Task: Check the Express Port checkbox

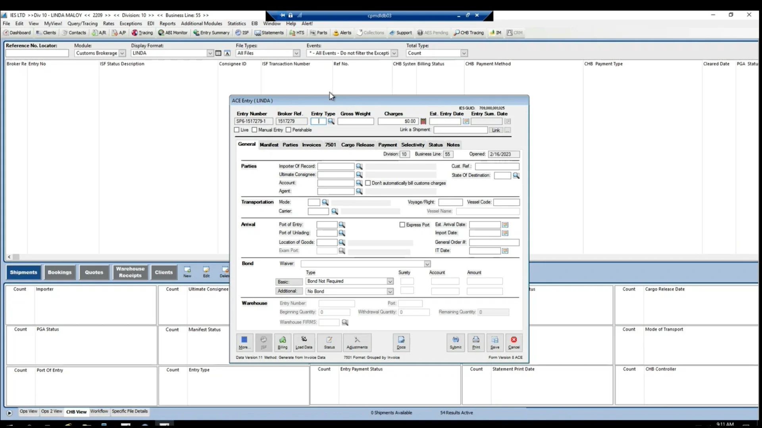Action: click(402, 225)
